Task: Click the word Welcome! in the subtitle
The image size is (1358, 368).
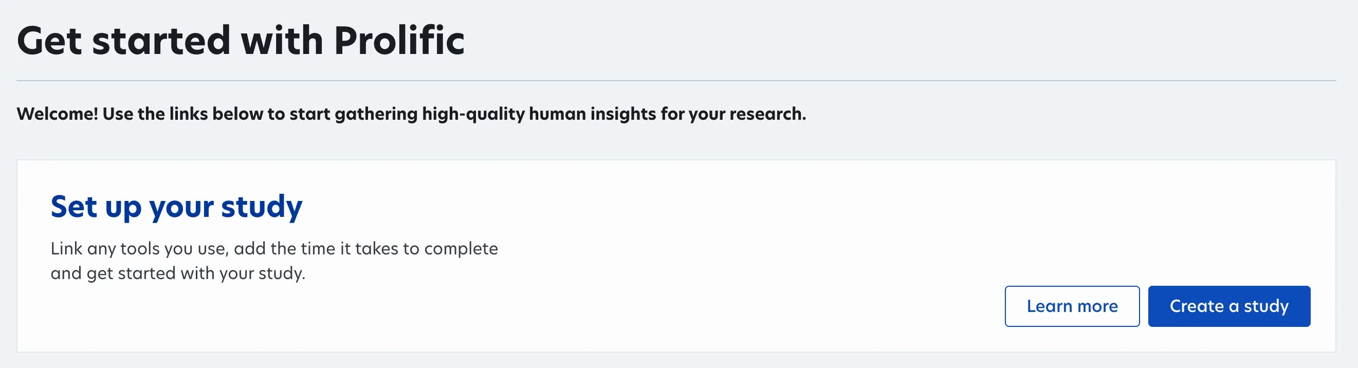Action: tap(58, 114)
